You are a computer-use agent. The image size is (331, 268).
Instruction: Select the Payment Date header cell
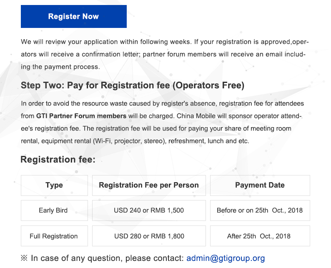click(x=260, y=185)
